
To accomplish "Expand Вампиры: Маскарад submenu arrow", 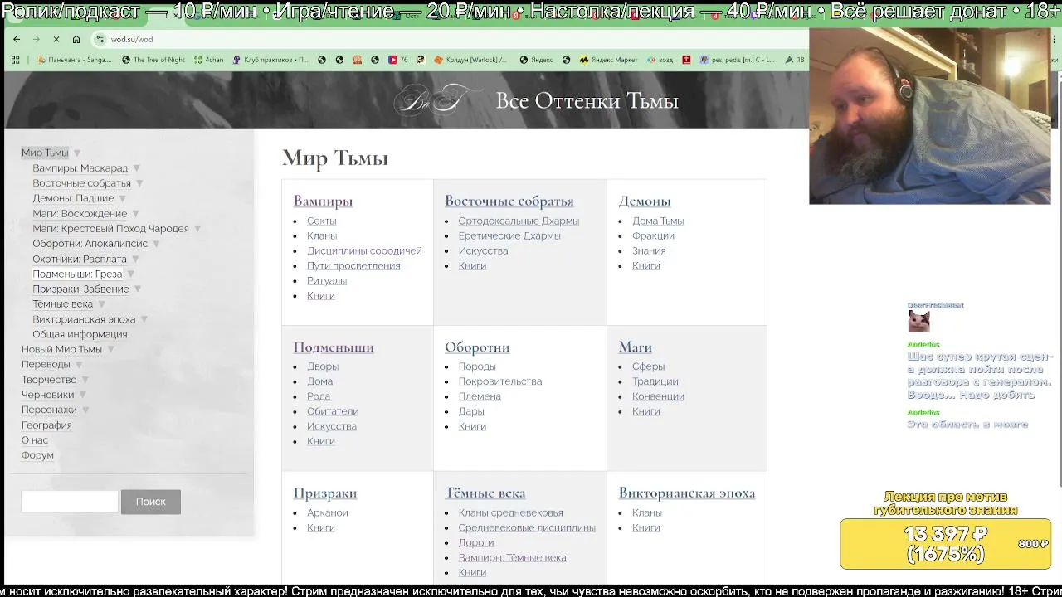I will 137,168.
